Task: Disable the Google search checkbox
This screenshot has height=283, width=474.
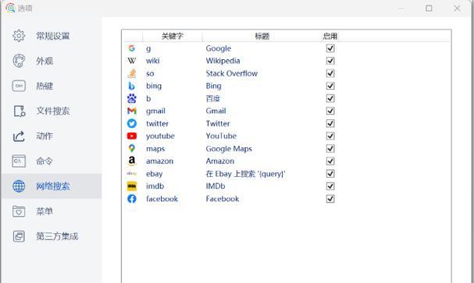Action: click(x=330, y=48)
